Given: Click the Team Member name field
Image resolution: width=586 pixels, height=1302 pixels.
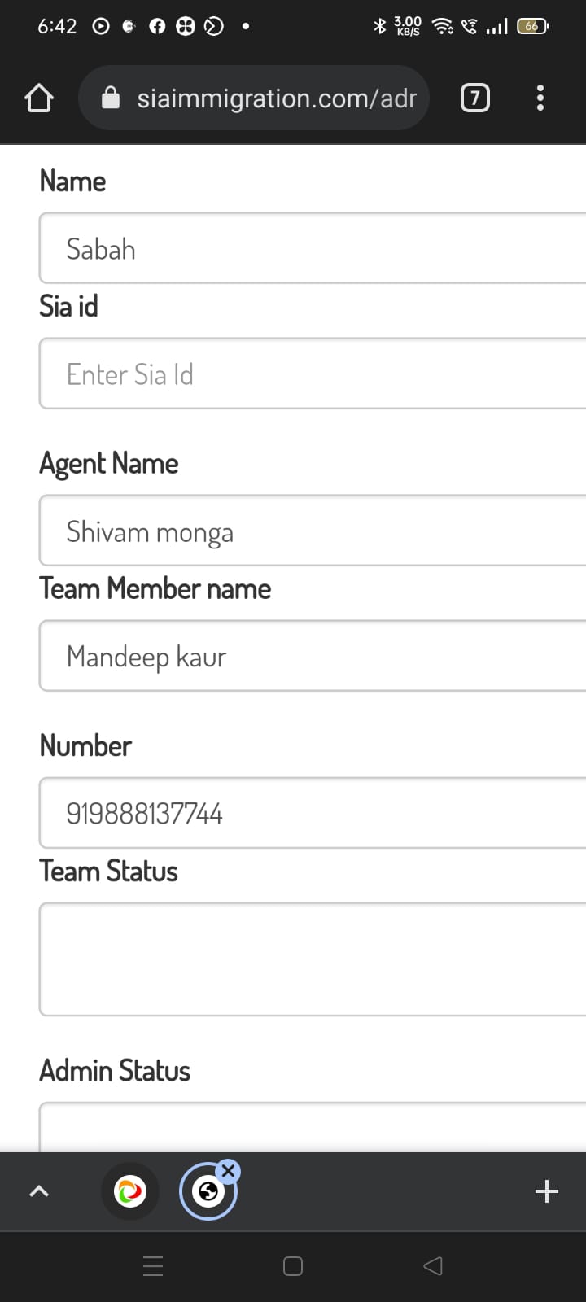Looking at the screenshot, I should (x=313, y=656).
